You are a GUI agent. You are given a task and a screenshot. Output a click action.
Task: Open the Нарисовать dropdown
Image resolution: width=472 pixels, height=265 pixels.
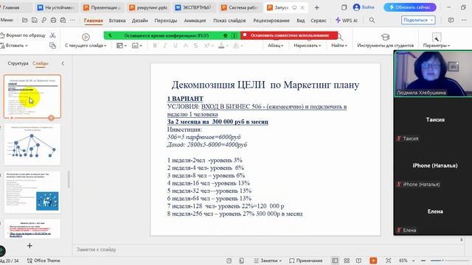(x=308, y=46)
